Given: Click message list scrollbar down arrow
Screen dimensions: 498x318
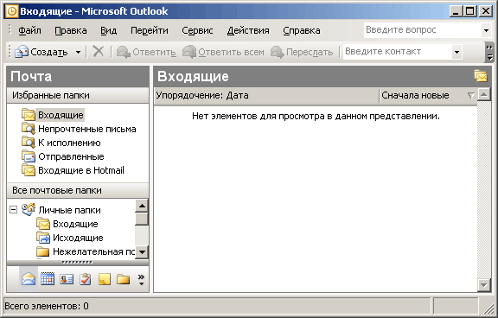Looking at the screenshot, I should coord(483,285).
